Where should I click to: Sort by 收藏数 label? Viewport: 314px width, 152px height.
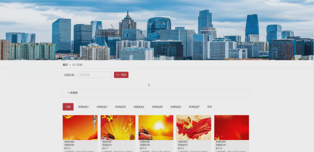(74, 93)
